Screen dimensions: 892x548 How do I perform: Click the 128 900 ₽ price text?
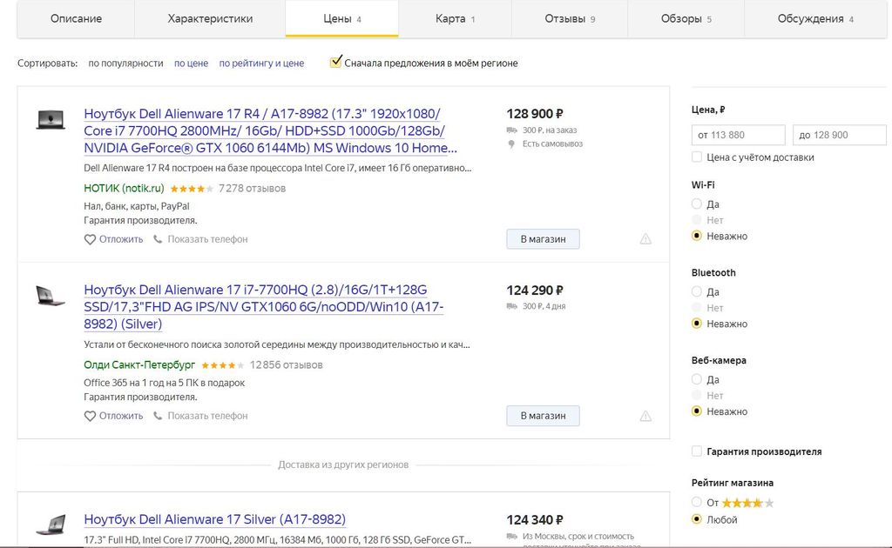(x=535, y=114)
